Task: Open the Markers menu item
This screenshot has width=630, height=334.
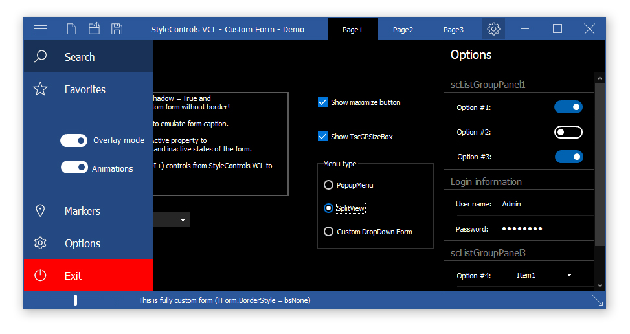Action: [x=89, y=211]
